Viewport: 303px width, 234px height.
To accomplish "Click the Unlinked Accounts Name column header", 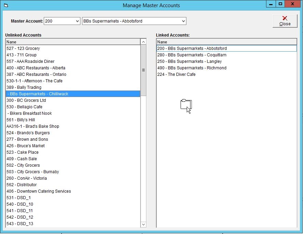I will coord(73,42).
